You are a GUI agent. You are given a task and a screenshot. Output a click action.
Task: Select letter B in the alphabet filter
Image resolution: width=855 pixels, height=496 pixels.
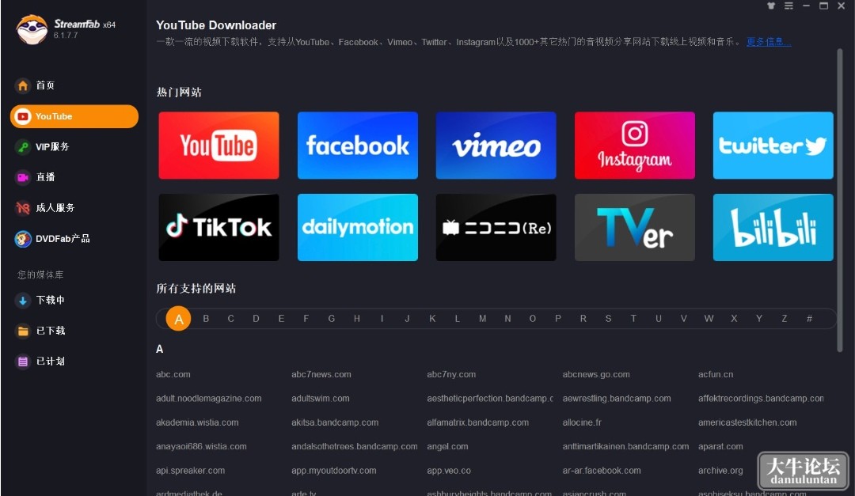[206, 319]
